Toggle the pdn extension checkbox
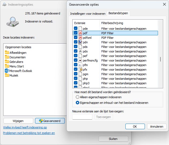The height and width of the screenshot is (145, 169). click(76, 42)
